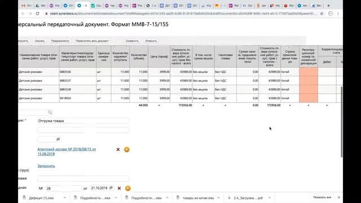The height and width of the screenshot is (203, 361).
Task: Click the Предпросмотр button
Action: point(60,41)
